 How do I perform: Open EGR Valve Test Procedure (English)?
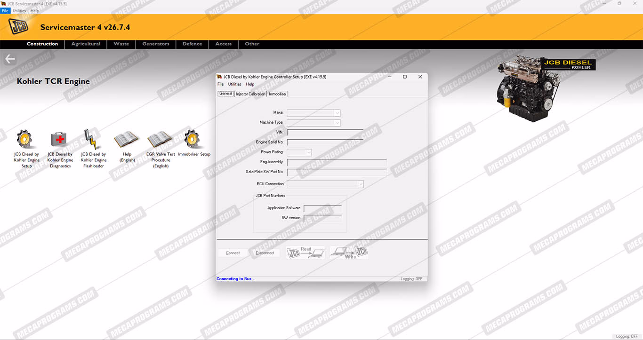click(161, 140)
